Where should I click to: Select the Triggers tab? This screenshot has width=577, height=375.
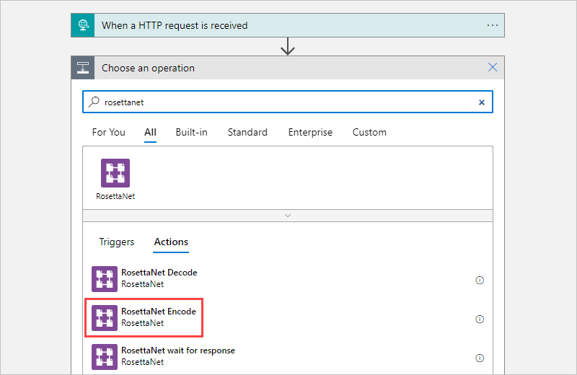pos(117,242)
